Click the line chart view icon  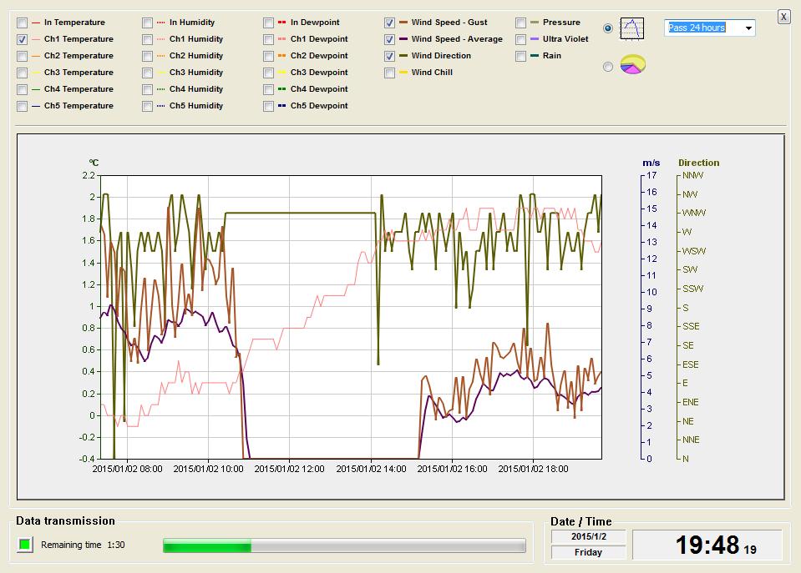pos(631,29)
